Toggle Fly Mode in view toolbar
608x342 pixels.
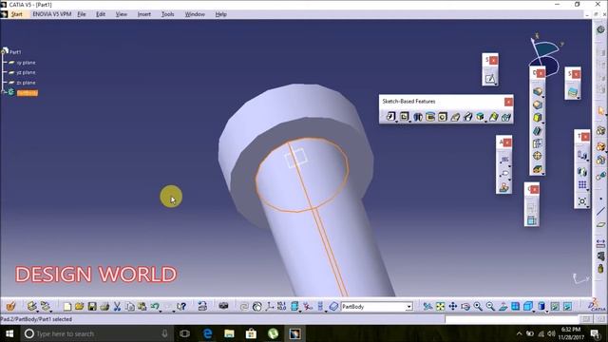click(427, 306)
